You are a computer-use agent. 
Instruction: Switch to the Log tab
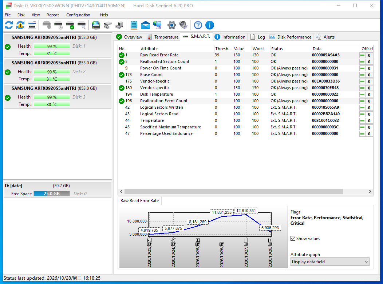(x=258, y=37)
